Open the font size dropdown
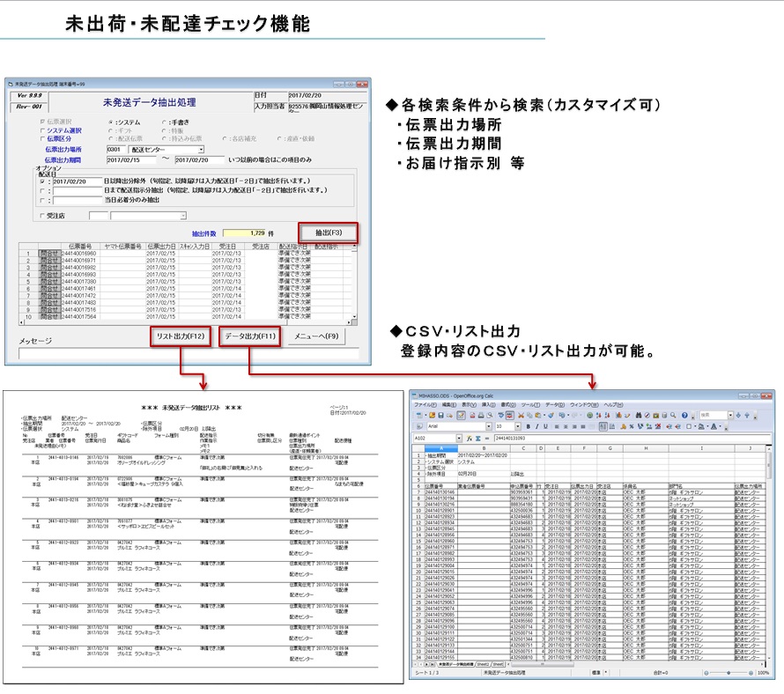This screenshot has height=694, width=784. (517, 426)
